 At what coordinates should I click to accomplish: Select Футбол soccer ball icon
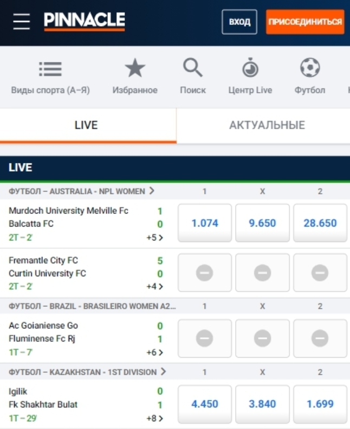pos(310,69)
